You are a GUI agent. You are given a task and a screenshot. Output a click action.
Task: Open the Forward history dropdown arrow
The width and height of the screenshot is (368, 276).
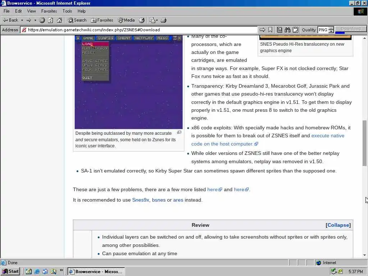pos(35,20)
